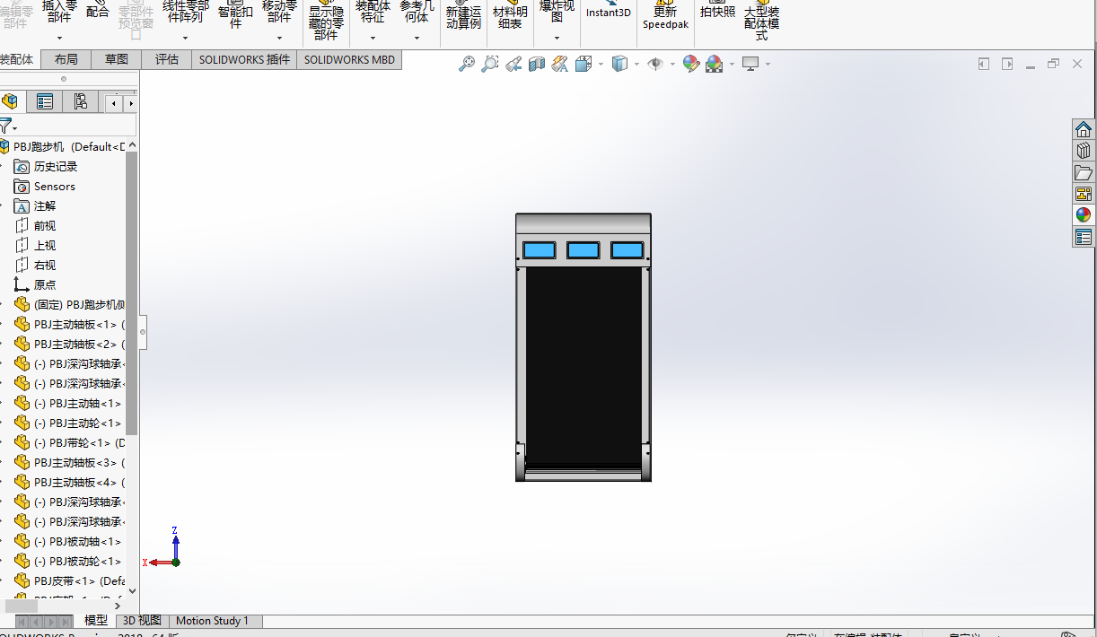Toggle the Hide/Show Items eye icon
1097x637 pixels.
pyautogui.click(x=655, y=64)
